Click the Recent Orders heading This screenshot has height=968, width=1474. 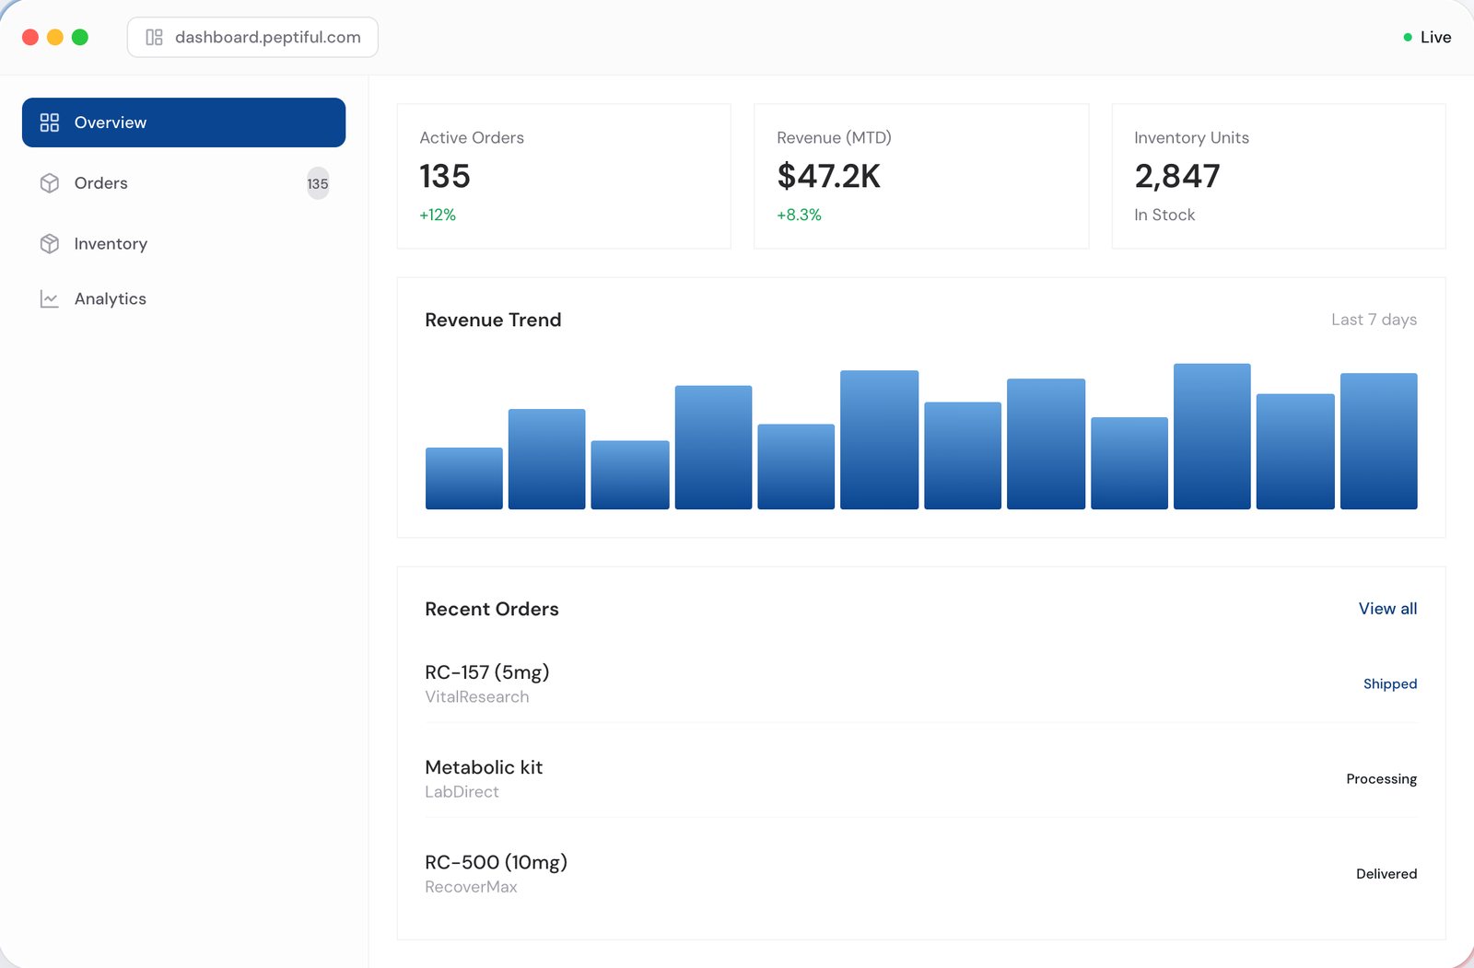pyautogui.click(x=492, y=609)
